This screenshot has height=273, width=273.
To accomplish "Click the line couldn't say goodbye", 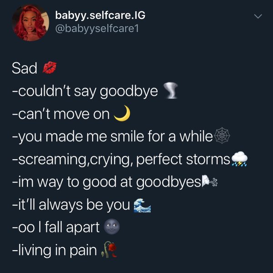I will point(85,91).
